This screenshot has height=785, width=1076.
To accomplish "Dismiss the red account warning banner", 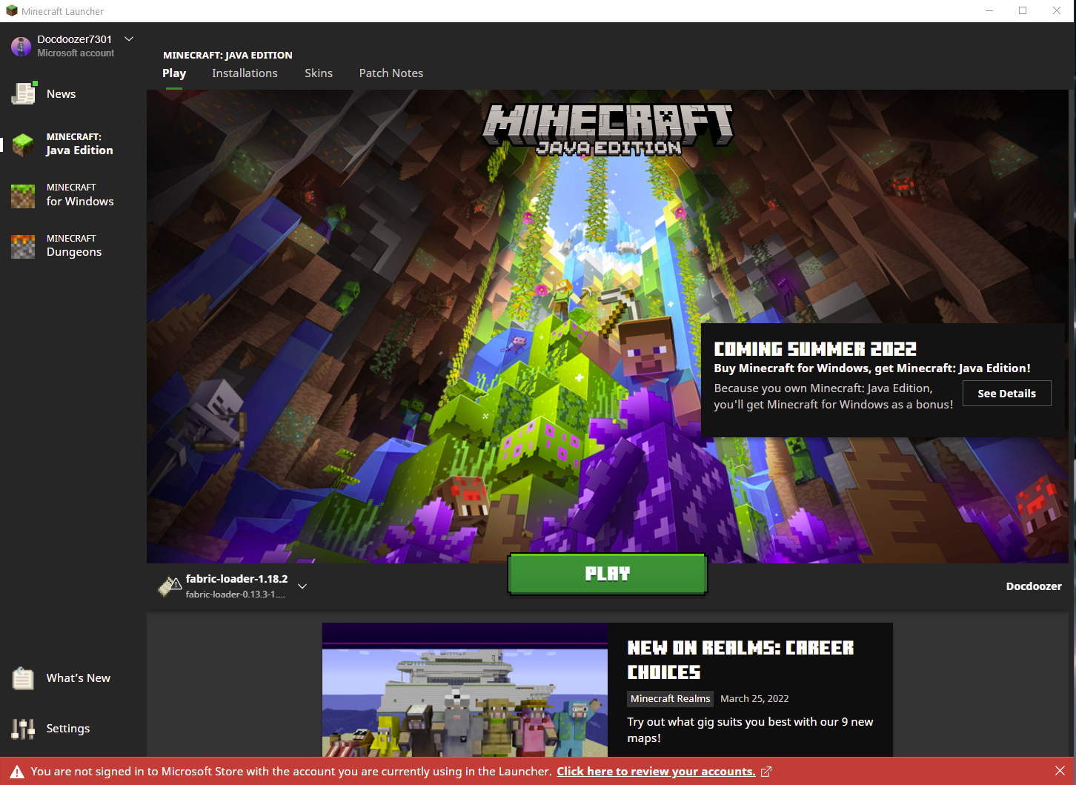I will 1060,771.
